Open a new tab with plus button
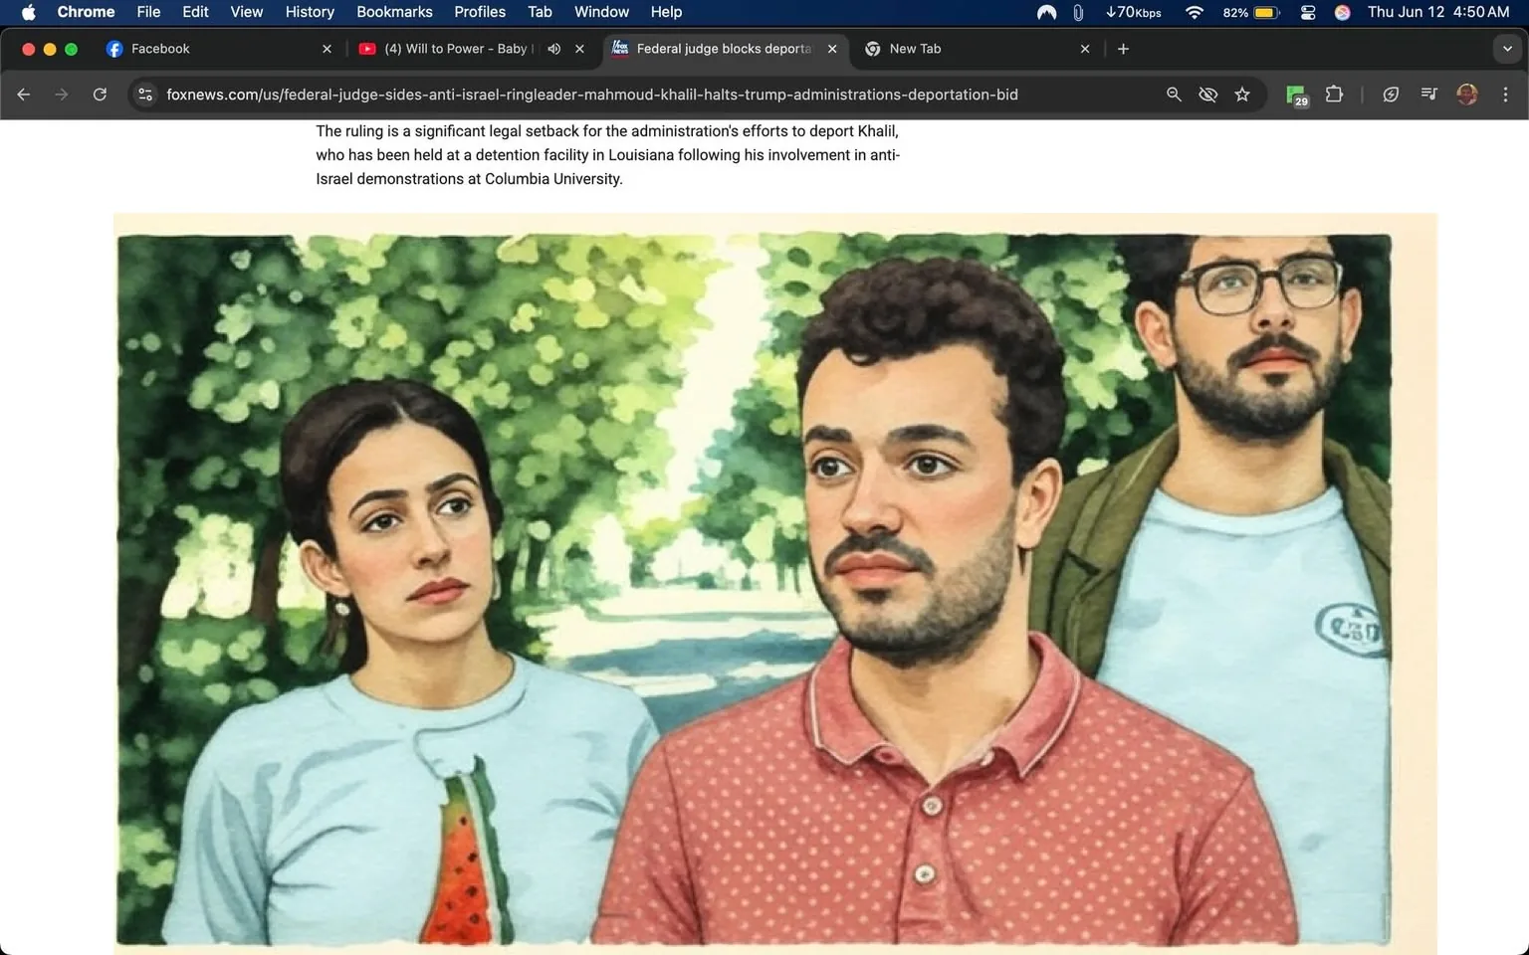This screenshot has height=955, width=1529. click(x=1123, y=49)
